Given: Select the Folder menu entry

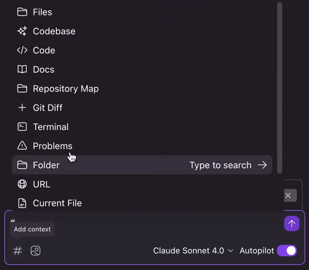Looking at the screenshot, I should [142, 165].
